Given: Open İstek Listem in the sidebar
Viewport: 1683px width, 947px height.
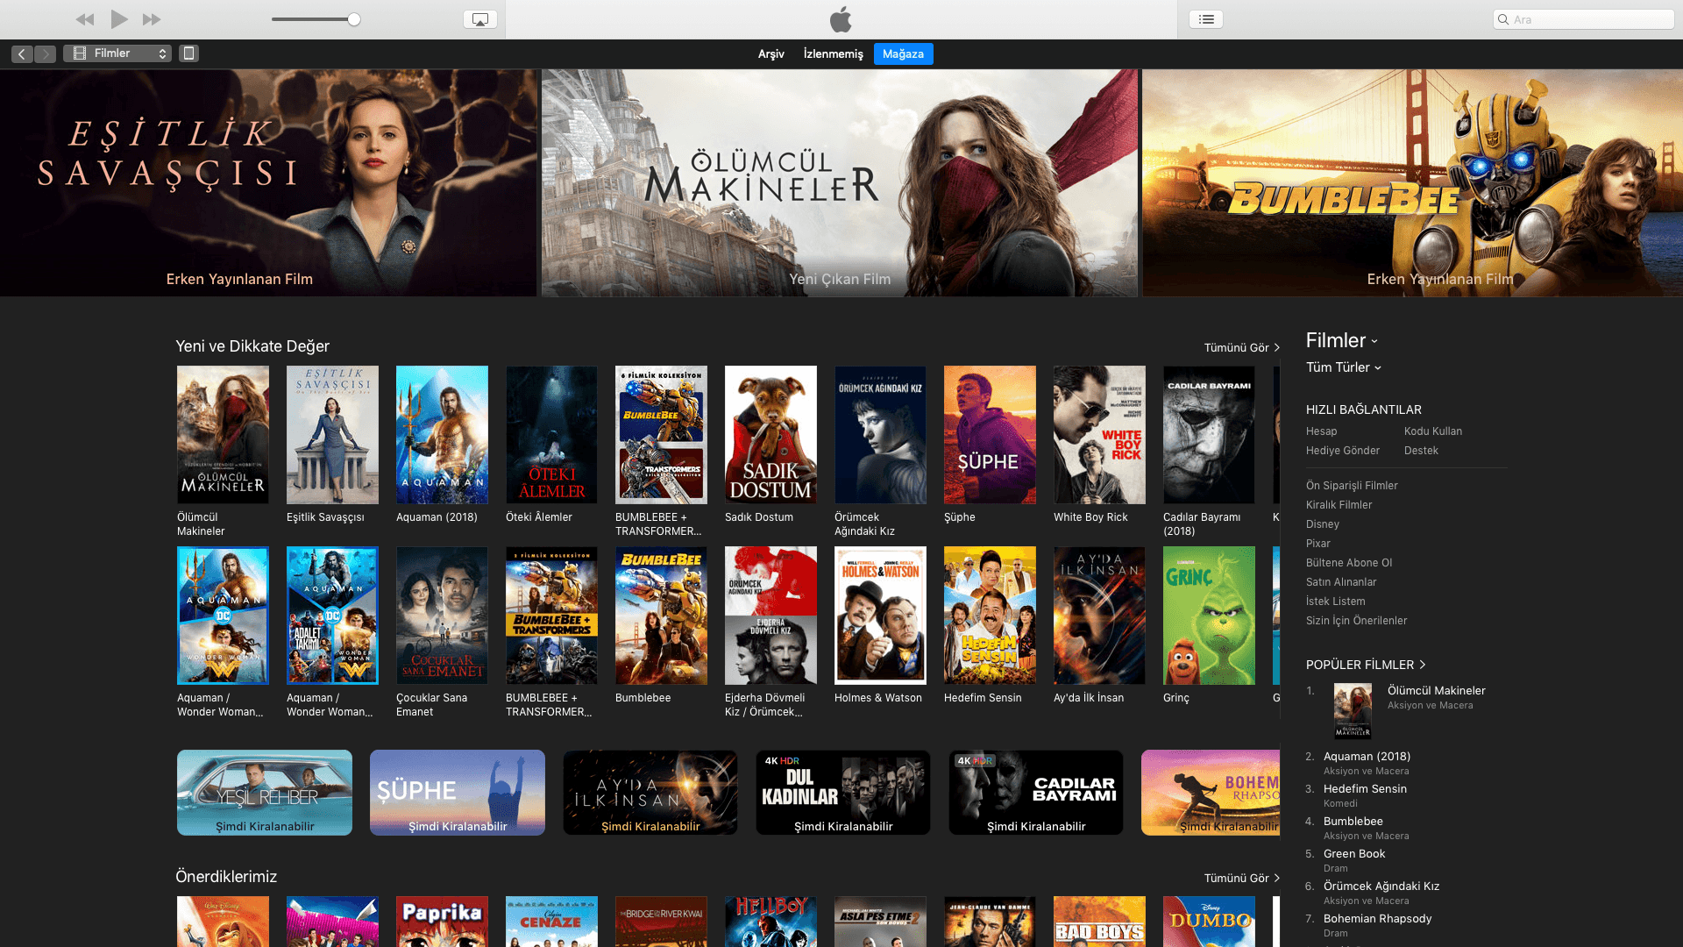Looking at the screenshot, I should point(1336,601).
